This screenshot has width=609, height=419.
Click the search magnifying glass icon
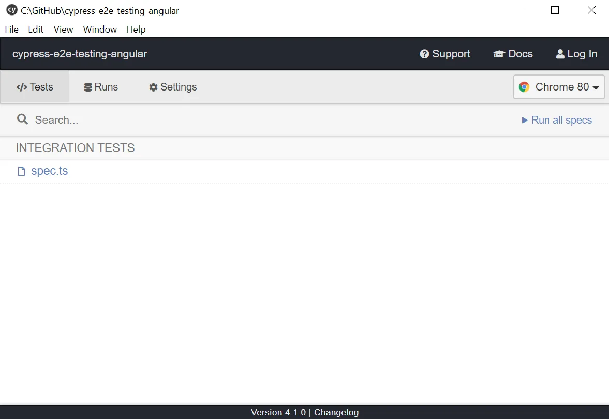point(22,119)
